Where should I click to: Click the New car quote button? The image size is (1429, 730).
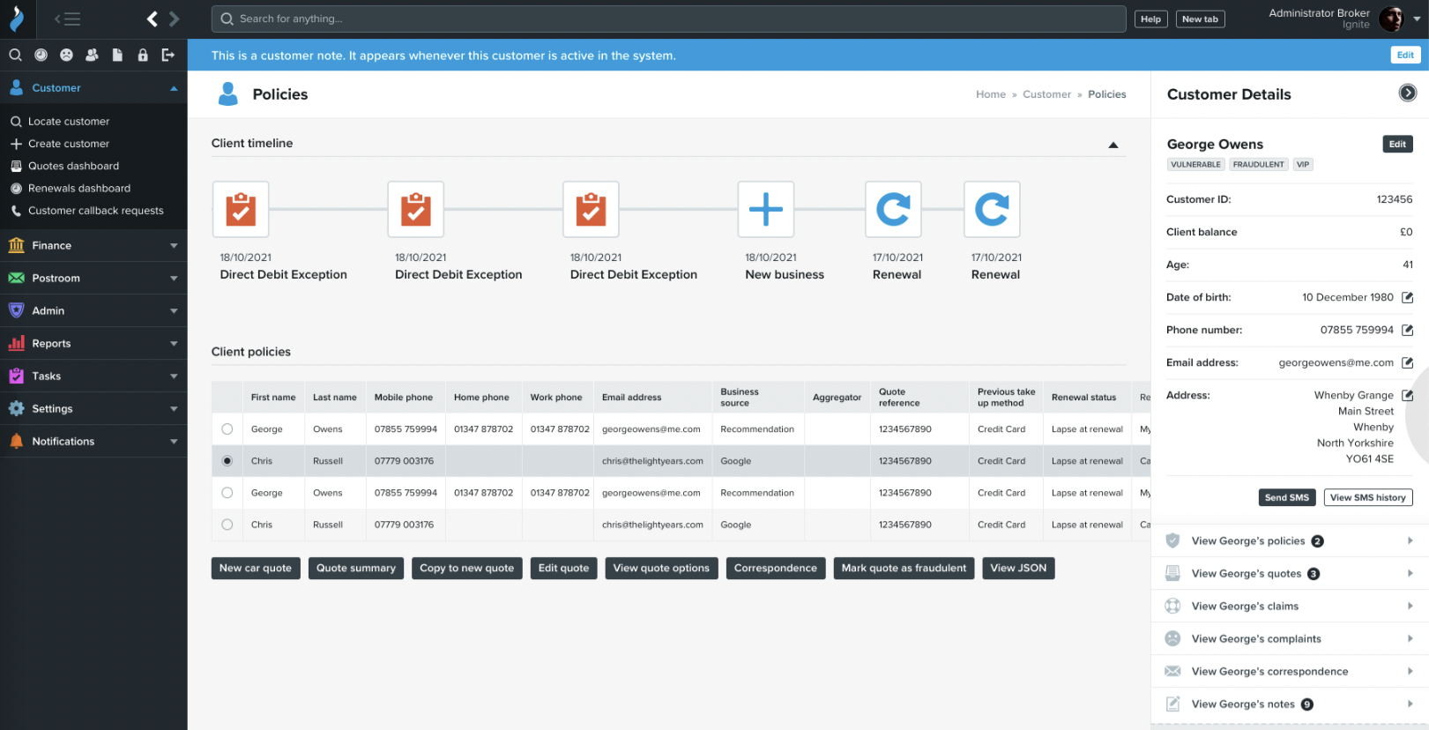point(256,569)
